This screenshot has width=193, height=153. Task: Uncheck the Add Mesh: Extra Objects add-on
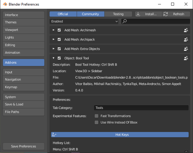[x=59, y=49]
